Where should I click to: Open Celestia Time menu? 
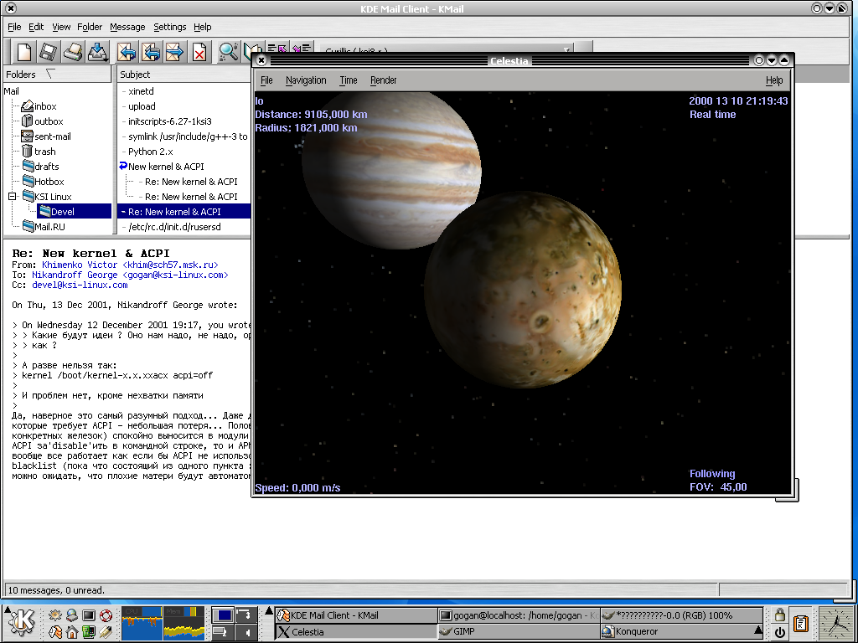348,80
